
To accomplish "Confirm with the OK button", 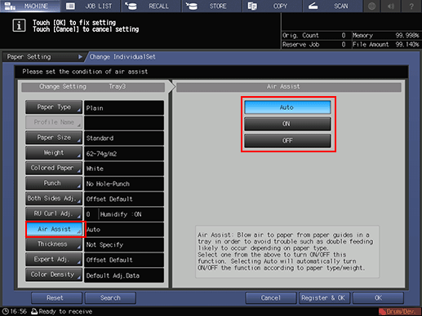I will (378, 298).
